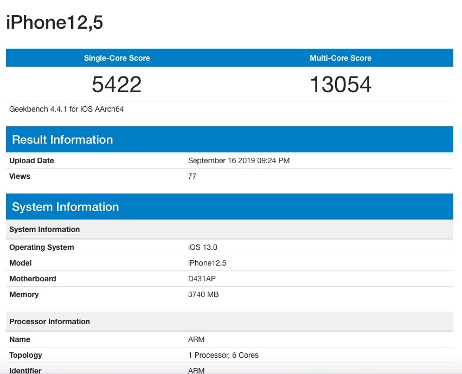The height and width of the screenshot is (374, 462).
Task: Click the multi-core score value 13054
Action: pyautogui.click(x=341, y=85)
